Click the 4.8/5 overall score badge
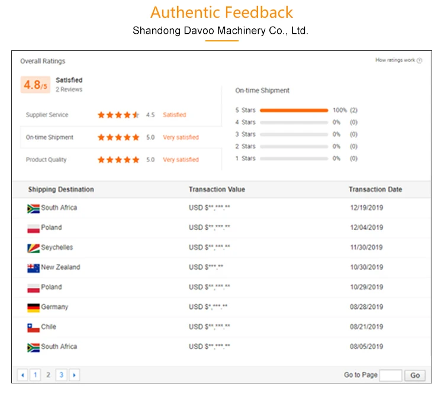Screen dimensions: 444x397 point(36,85)
